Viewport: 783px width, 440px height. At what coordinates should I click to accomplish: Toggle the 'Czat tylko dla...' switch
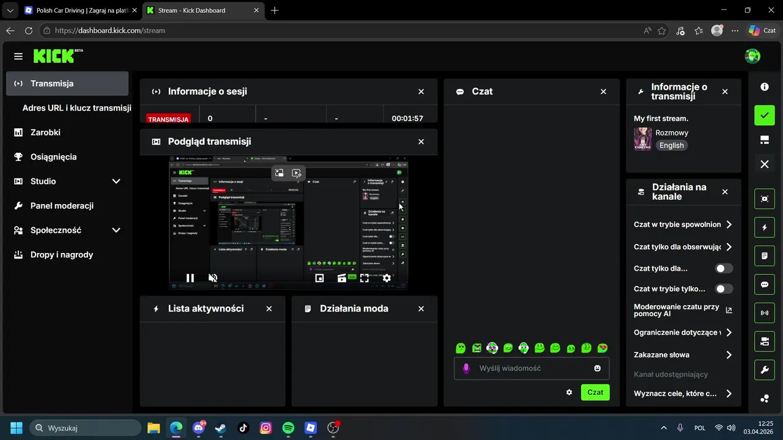(724, 268)
